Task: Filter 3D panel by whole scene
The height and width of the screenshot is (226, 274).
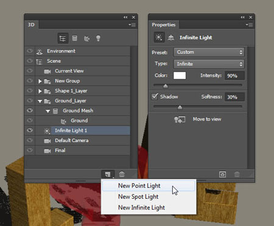Action: tap(63, 38)
